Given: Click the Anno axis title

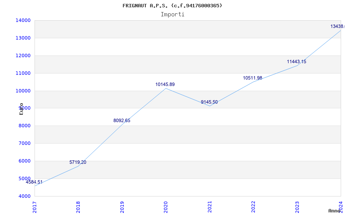Looking at the screenshot, I should coord(335,211).
